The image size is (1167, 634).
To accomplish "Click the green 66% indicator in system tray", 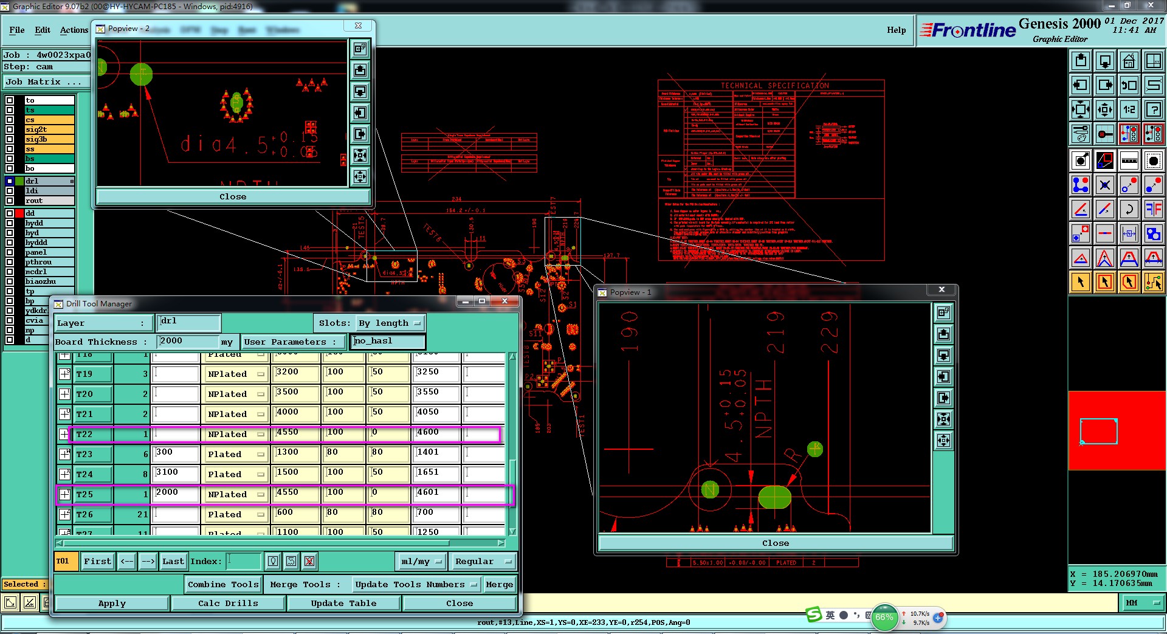I will pos(884,618).
